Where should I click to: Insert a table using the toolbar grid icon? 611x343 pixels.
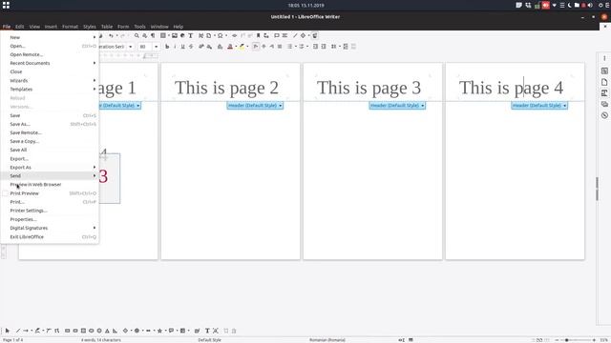coord(163,35)
